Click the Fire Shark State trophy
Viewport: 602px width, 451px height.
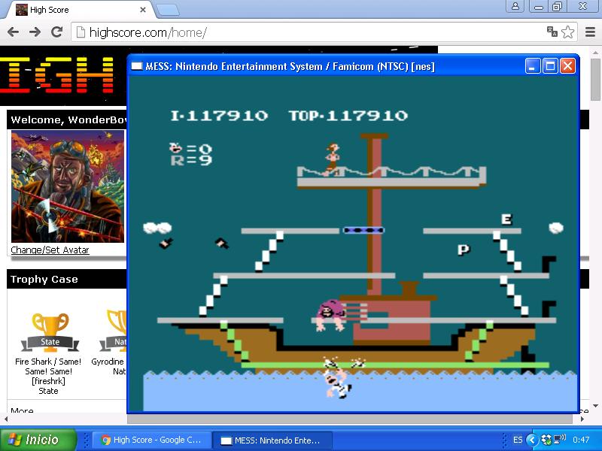point(50,331)
